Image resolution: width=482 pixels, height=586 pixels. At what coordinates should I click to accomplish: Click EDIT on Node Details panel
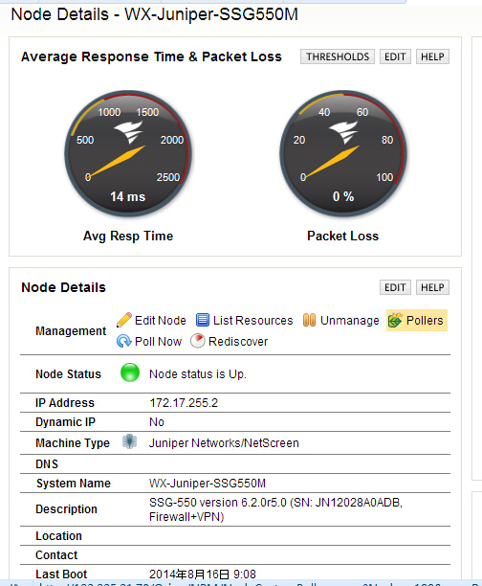tap(395, 287)
